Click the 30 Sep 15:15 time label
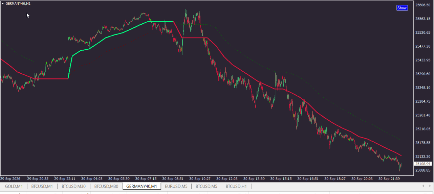 click(x=281, y=179)
